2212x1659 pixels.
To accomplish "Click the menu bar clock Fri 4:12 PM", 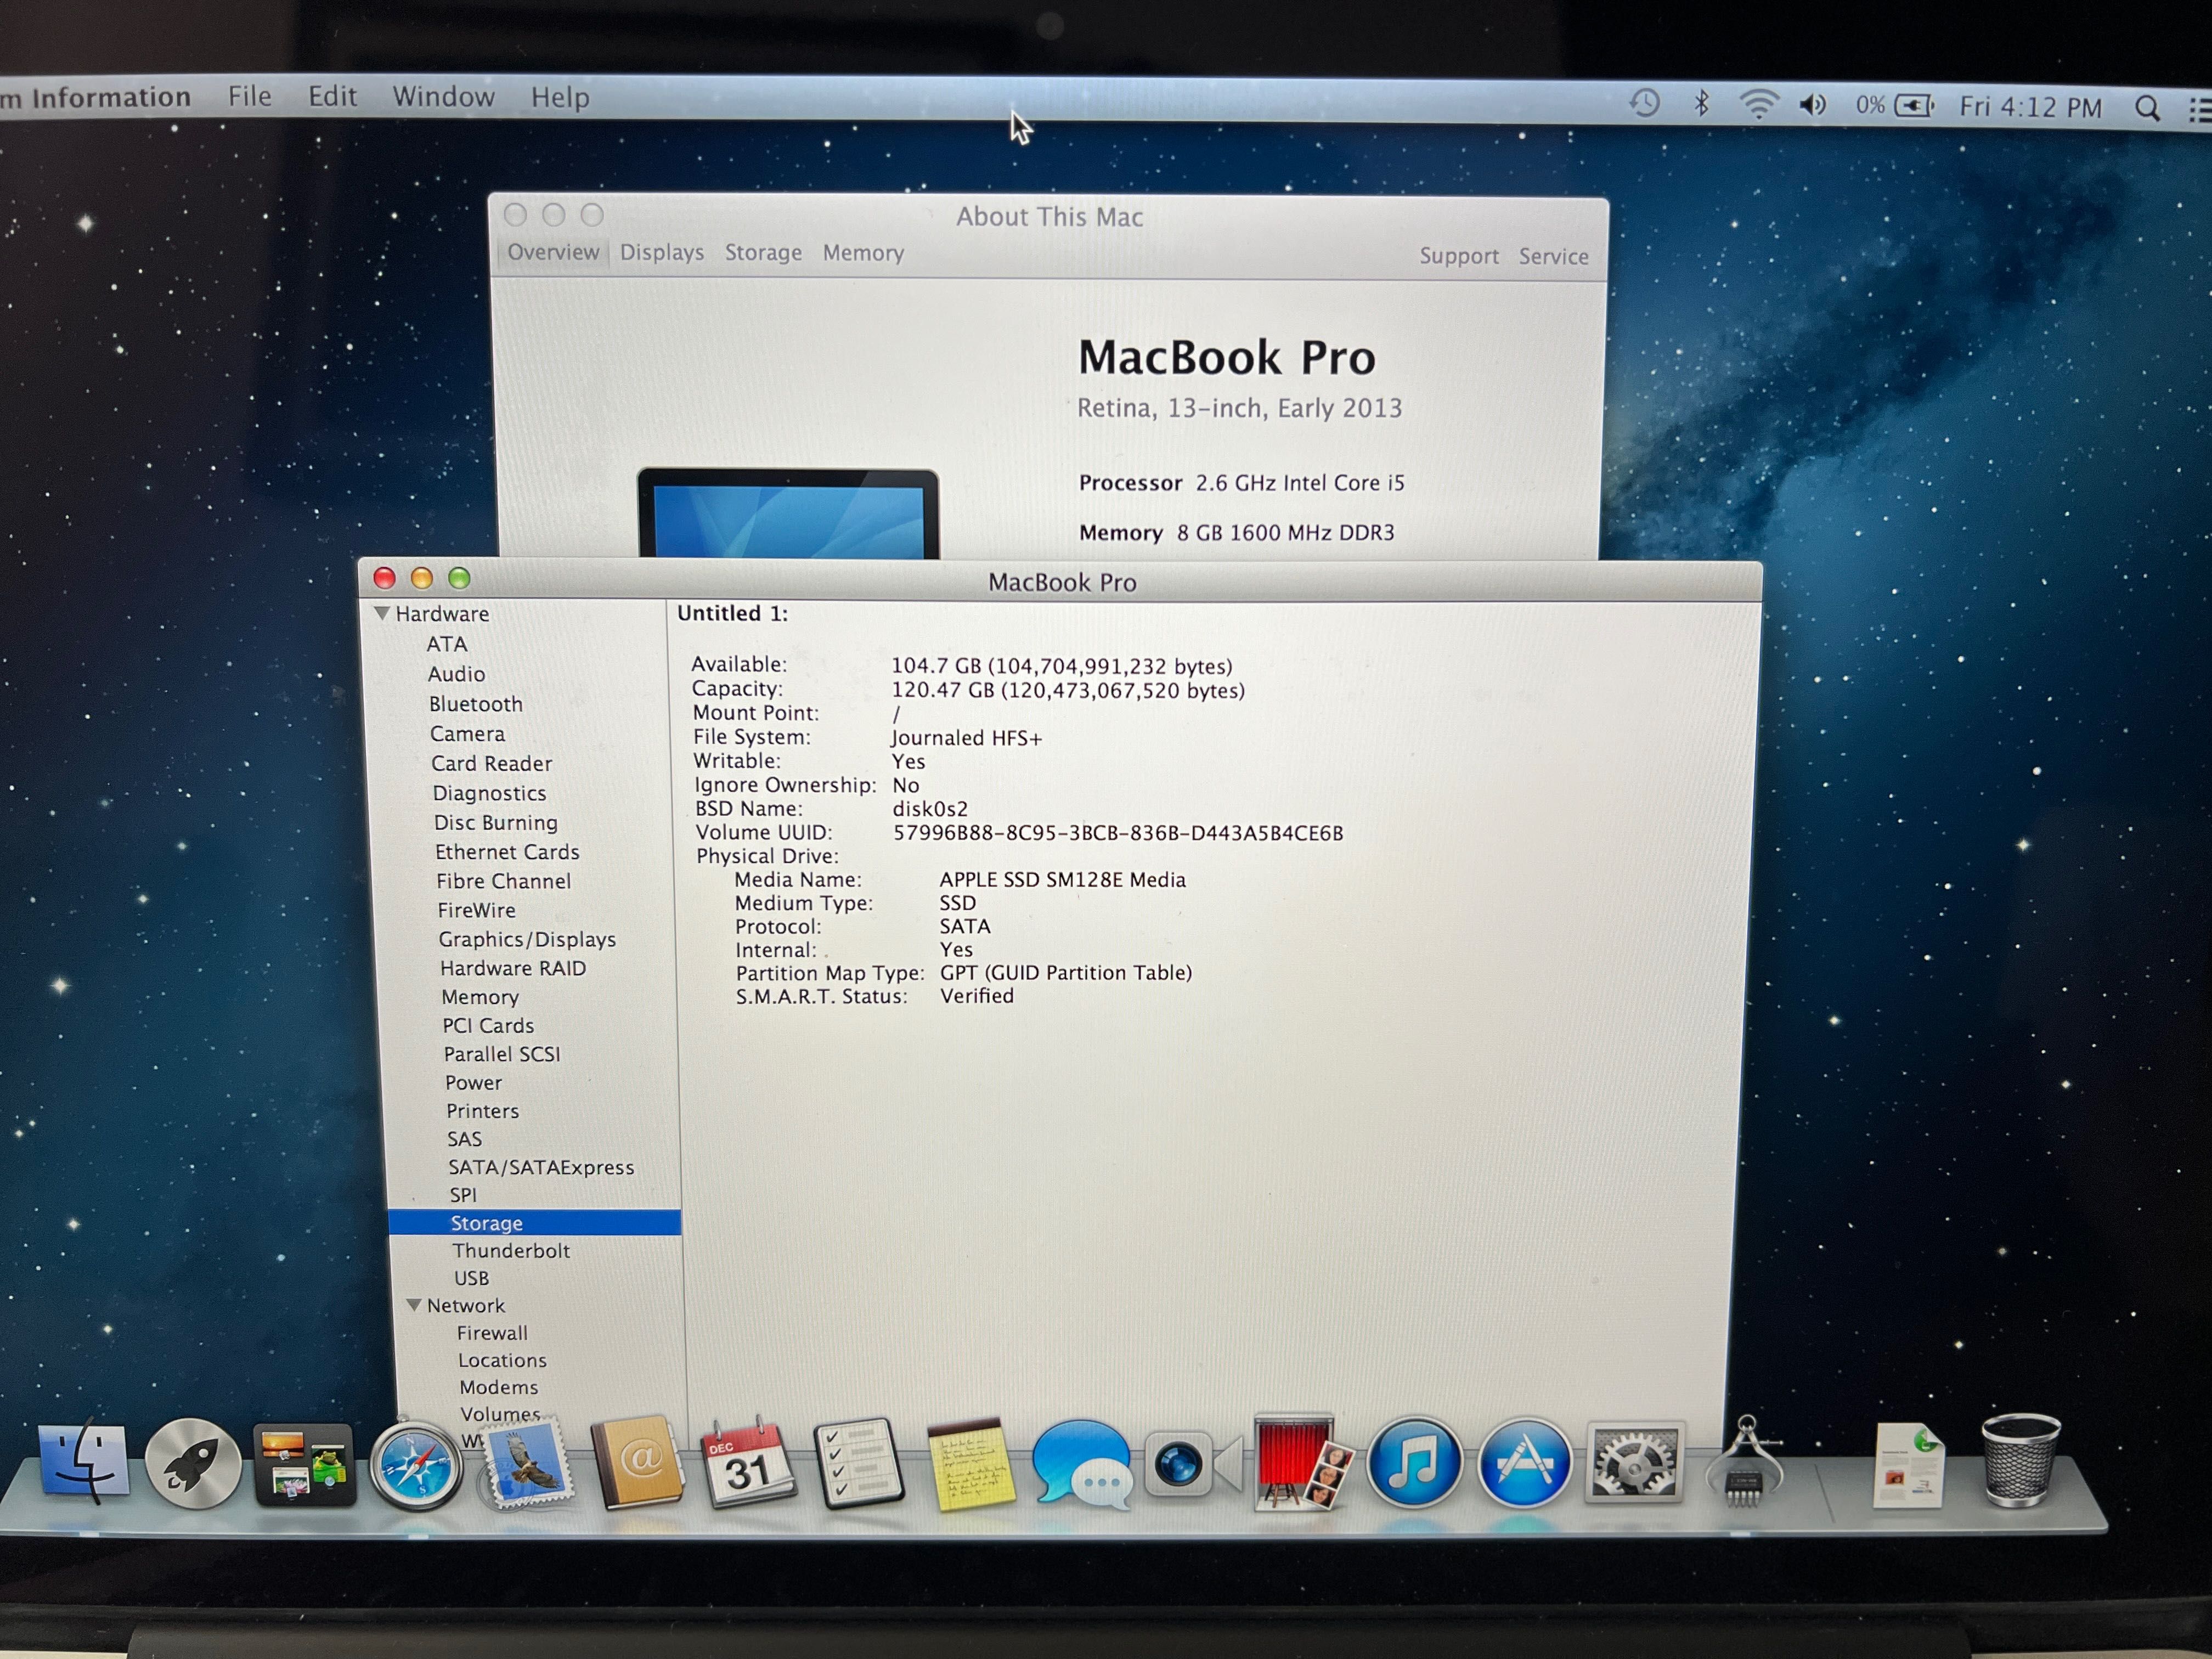I will [x=2030, y=106].
